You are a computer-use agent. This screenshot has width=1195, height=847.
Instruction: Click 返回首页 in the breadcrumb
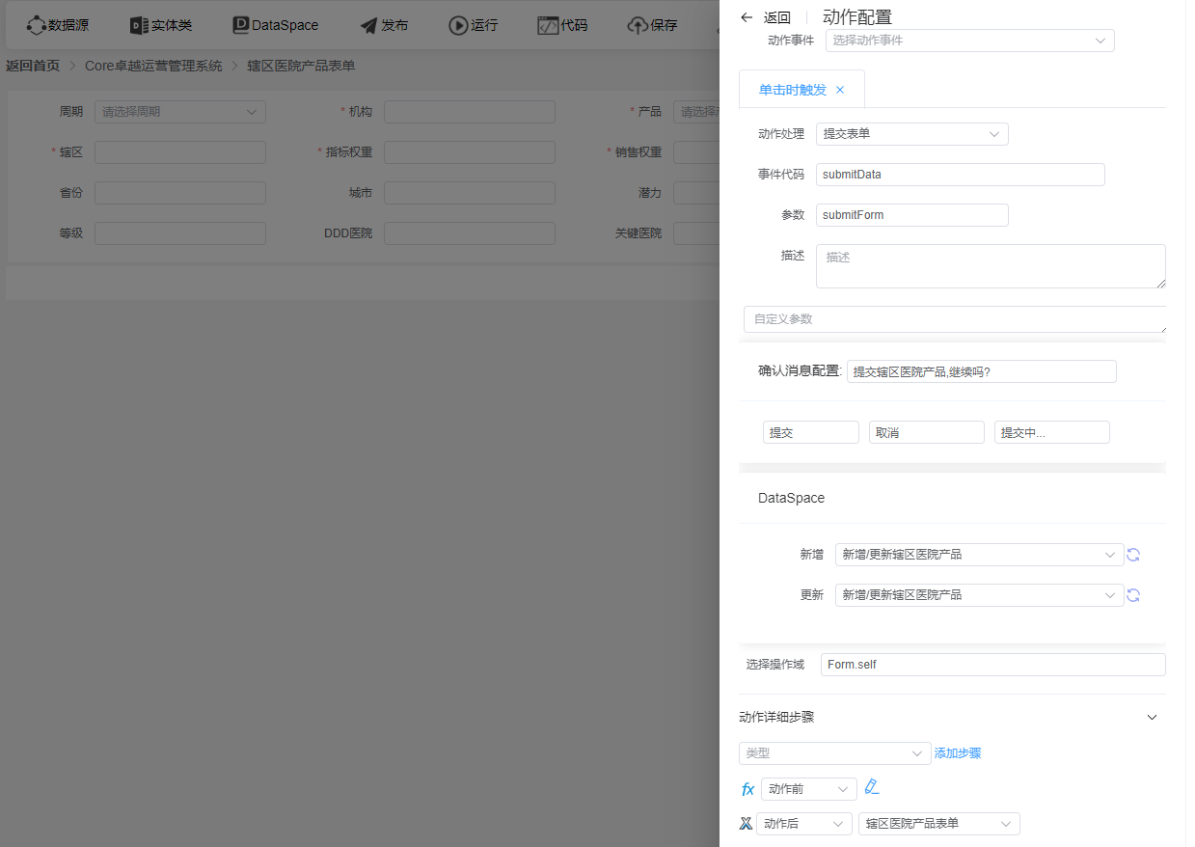(33, 66)
